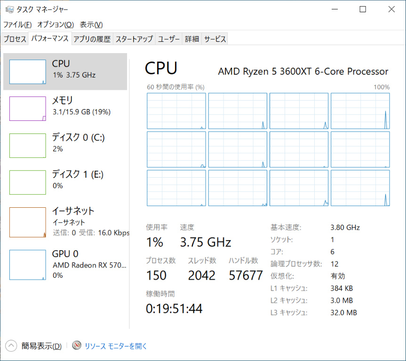This screenshot has height=361, width=406.
Task: Show Ethernet network performance
Action: click(65, 221)
